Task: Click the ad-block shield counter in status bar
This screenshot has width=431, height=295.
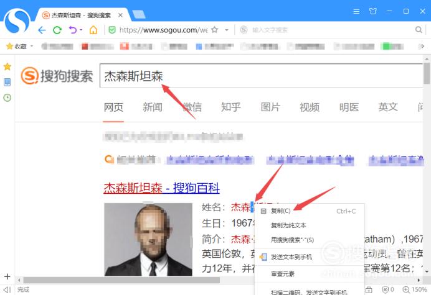Action: point(388,289)
